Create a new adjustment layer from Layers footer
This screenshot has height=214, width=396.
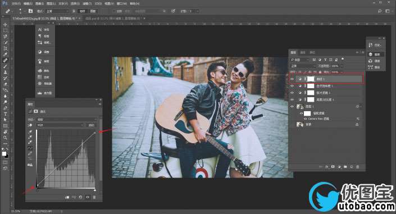tap(339, 167)
